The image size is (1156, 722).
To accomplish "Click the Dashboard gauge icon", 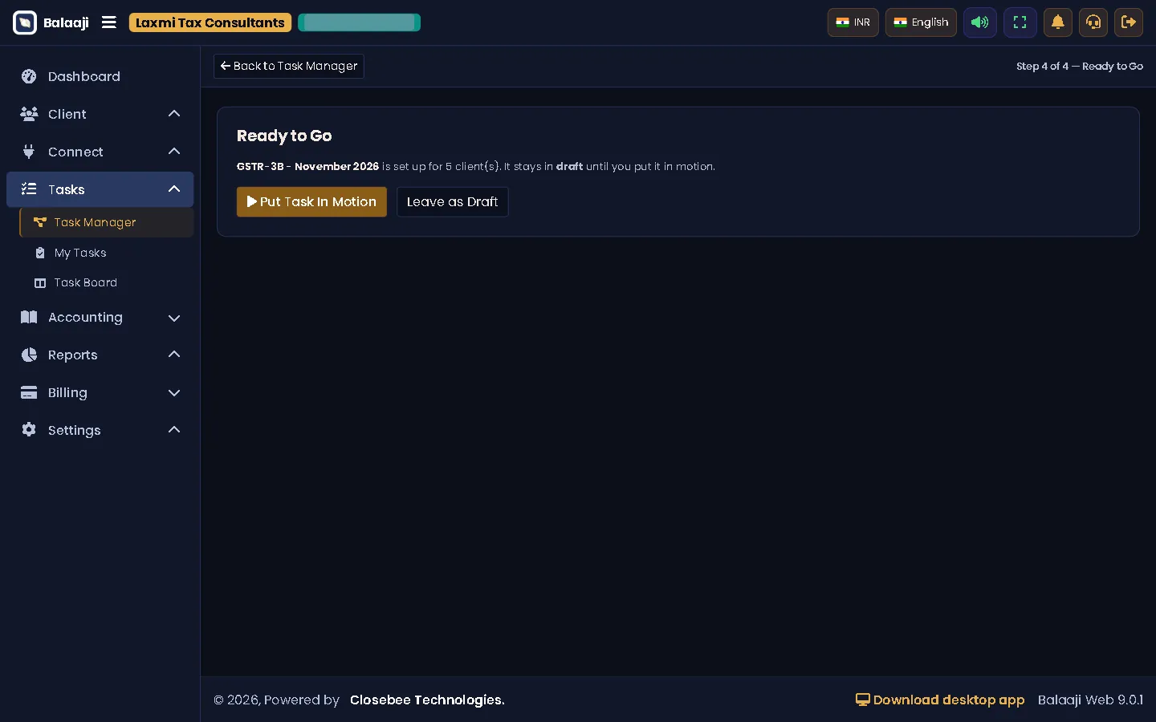I will tap(29, 76).
